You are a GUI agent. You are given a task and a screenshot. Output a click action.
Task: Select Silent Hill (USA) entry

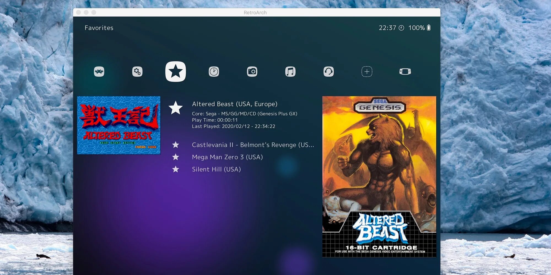216,169
